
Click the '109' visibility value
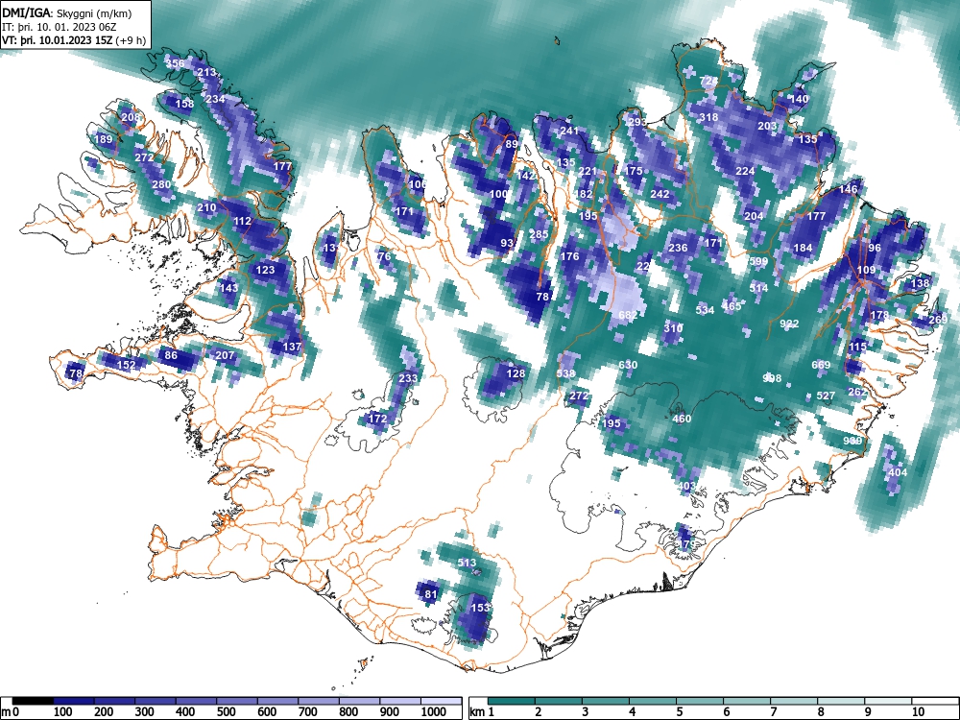click(866, 270)
